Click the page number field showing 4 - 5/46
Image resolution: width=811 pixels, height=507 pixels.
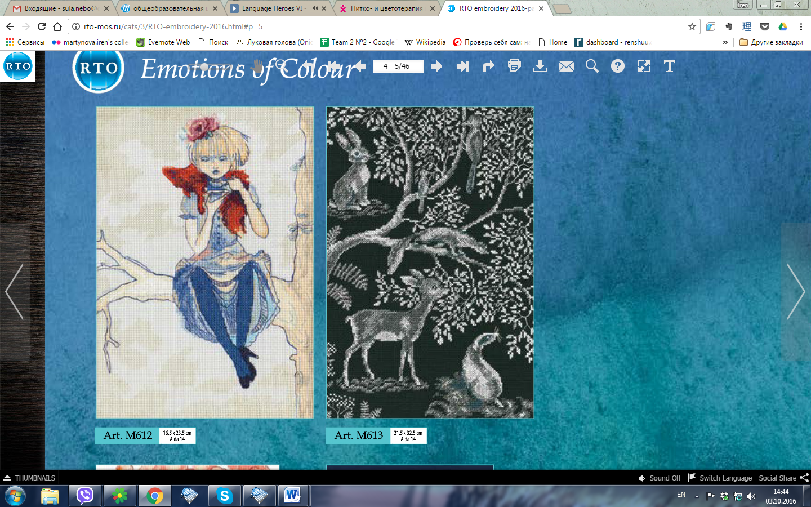click(398, 66)
